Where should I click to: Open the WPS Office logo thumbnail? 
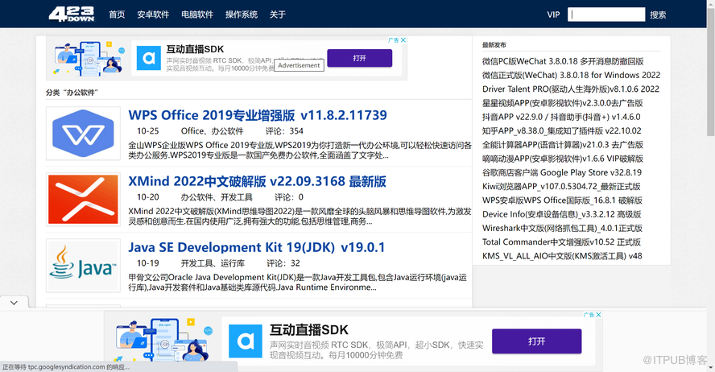point(83,134)
